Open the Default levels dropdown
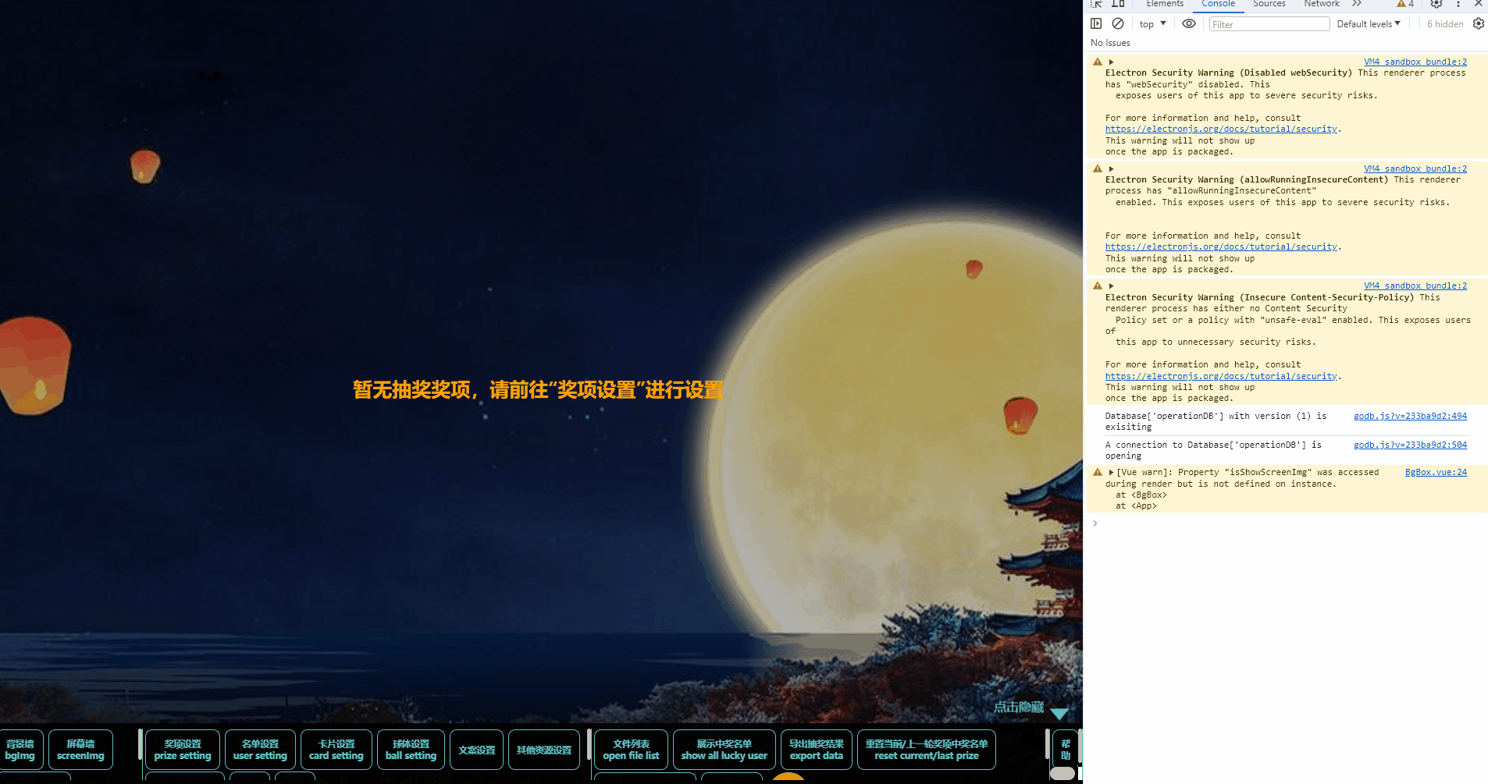1488x784 pixels. 1369,24
